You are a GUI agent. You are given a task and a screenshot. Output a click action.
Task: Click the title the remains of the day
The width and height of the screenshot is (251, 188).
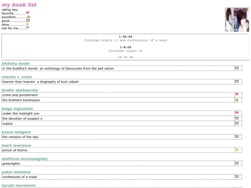tap(20, 137)
